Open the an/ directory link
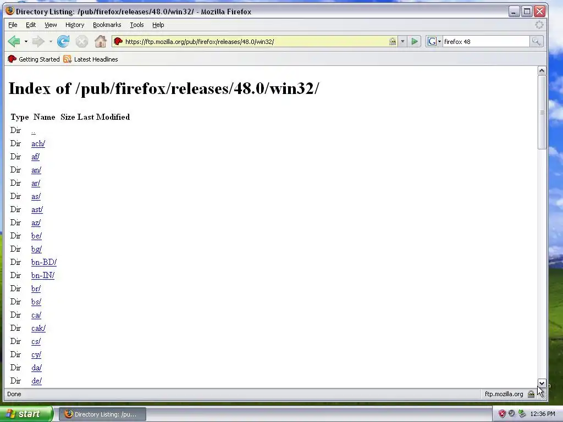This screenshot has height=422, width=563. point(36,170)
